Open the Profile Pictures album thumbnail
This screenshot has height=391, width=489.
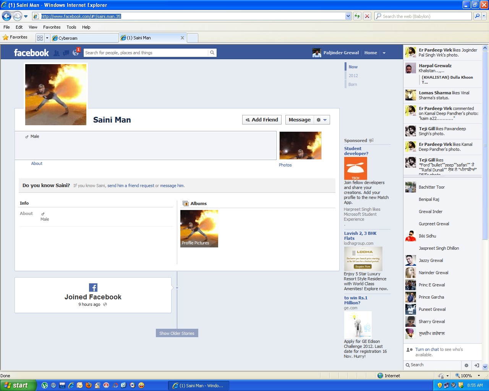199,228
